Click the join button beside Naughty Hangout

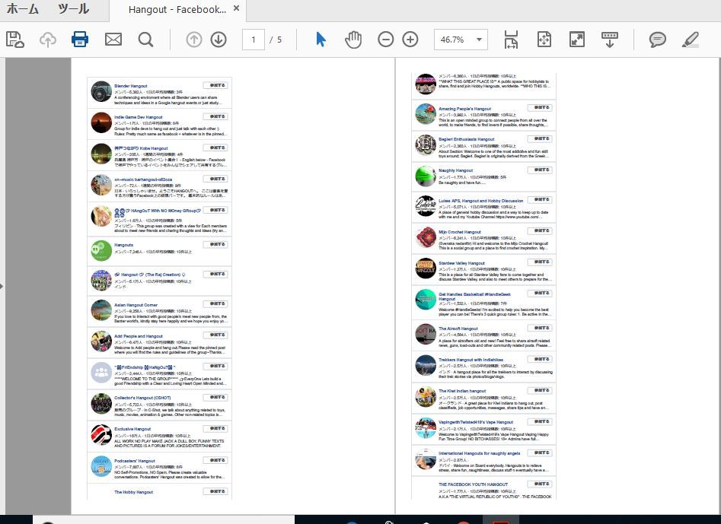click(x=539, y=170)
